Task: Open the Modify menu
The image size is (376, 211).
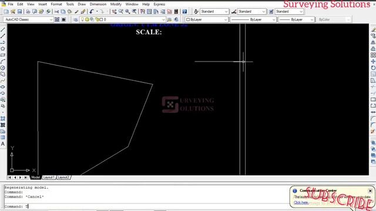Action: pyautogui.click(x=116, y=4)
